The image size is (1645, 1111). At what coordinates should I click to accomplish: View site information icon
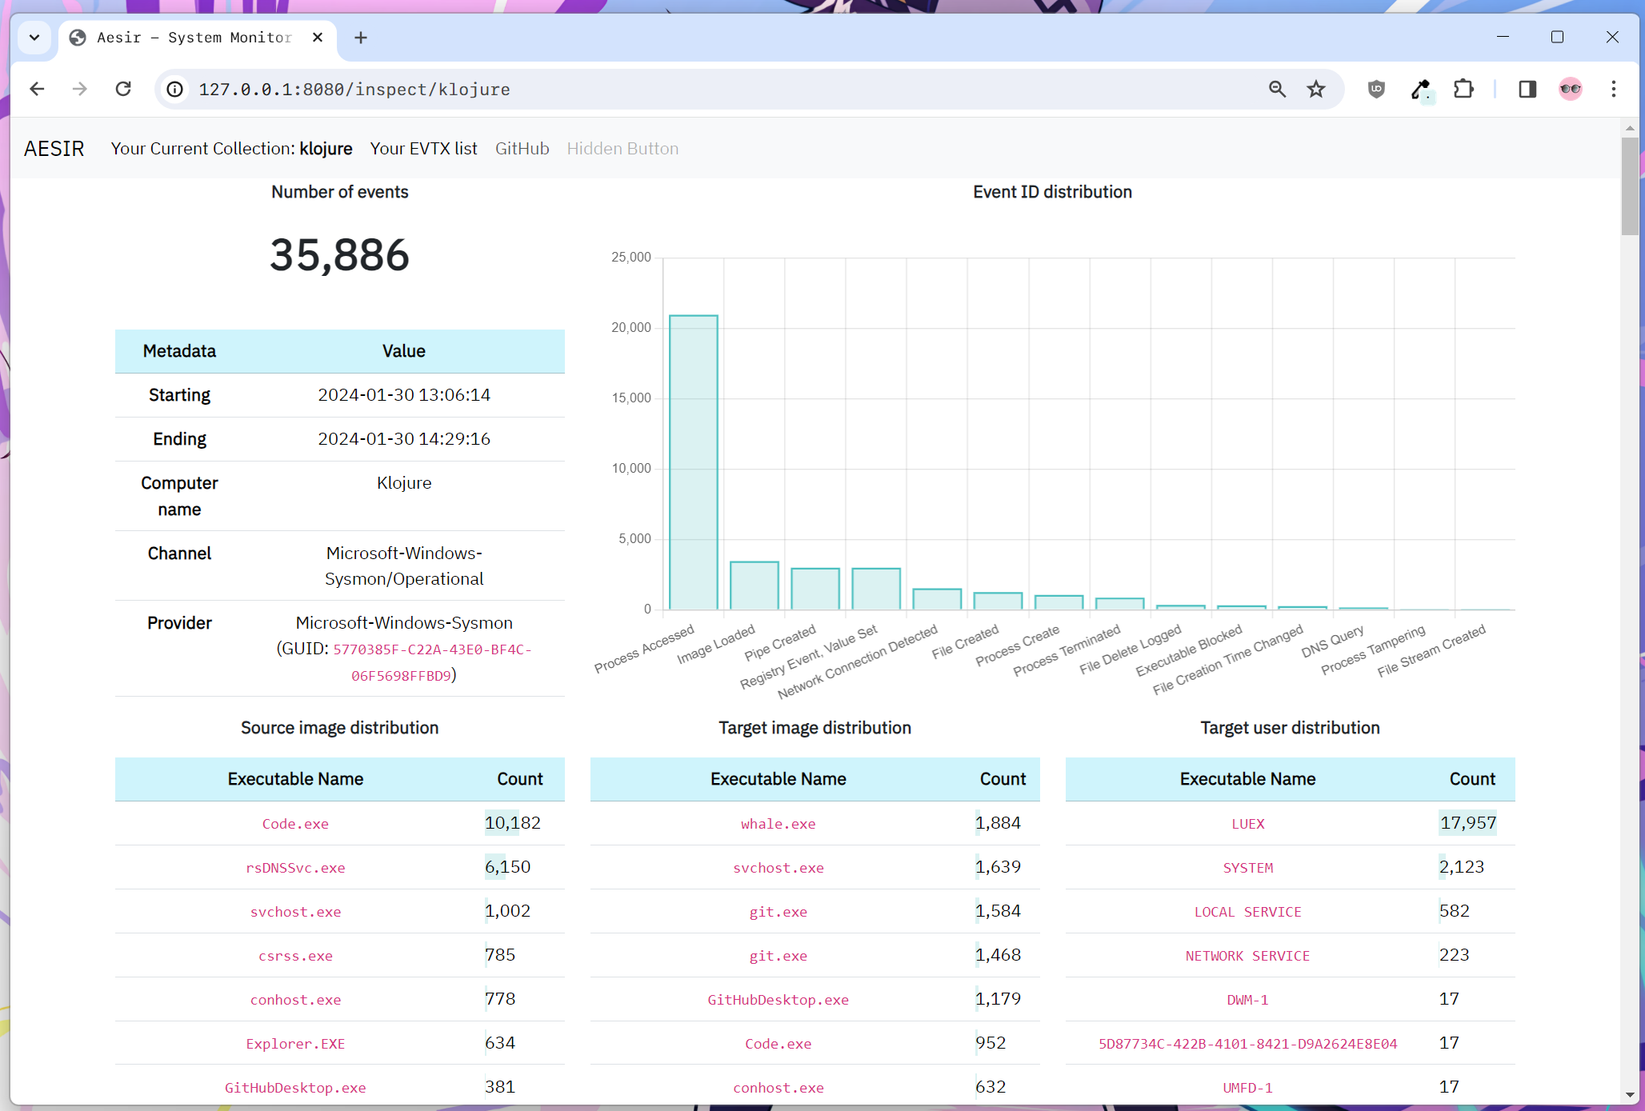click(x=175, y=89)
